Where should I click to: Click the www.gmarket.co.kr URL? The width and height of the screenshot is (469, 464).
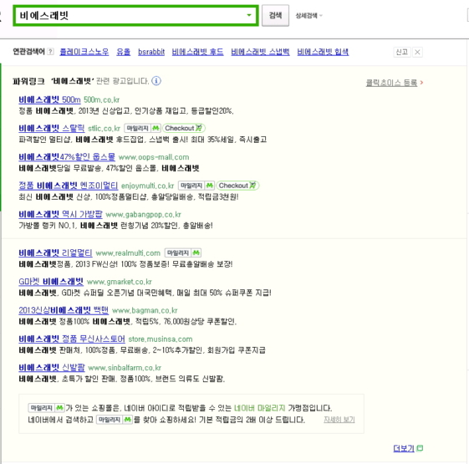tap(120, 282)
